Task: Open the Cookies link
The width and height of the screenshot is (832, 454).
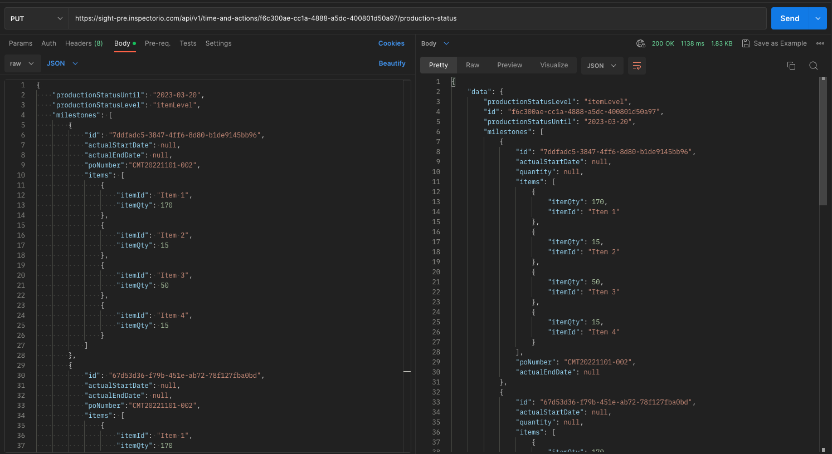Action: 391,43
